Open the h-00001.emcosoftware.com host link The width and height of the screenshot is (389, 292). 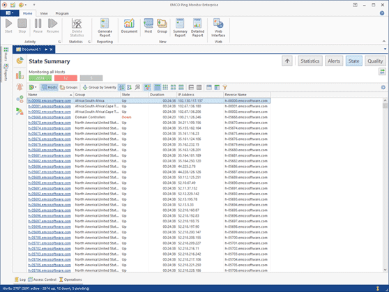(x=49, y=106)
